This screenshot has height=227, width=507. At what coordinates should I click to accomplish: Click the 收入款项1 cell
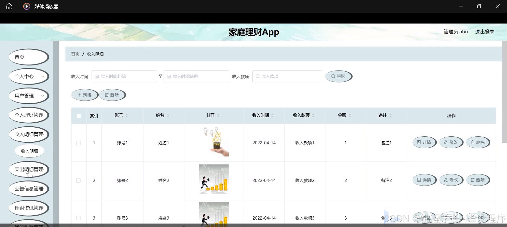[x=305, y=143]
